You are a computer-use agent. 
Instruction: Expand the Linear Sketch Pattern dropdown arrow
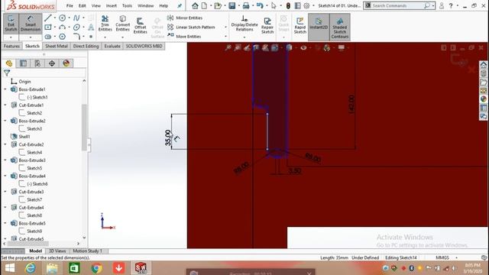click(x=226, y=27)
